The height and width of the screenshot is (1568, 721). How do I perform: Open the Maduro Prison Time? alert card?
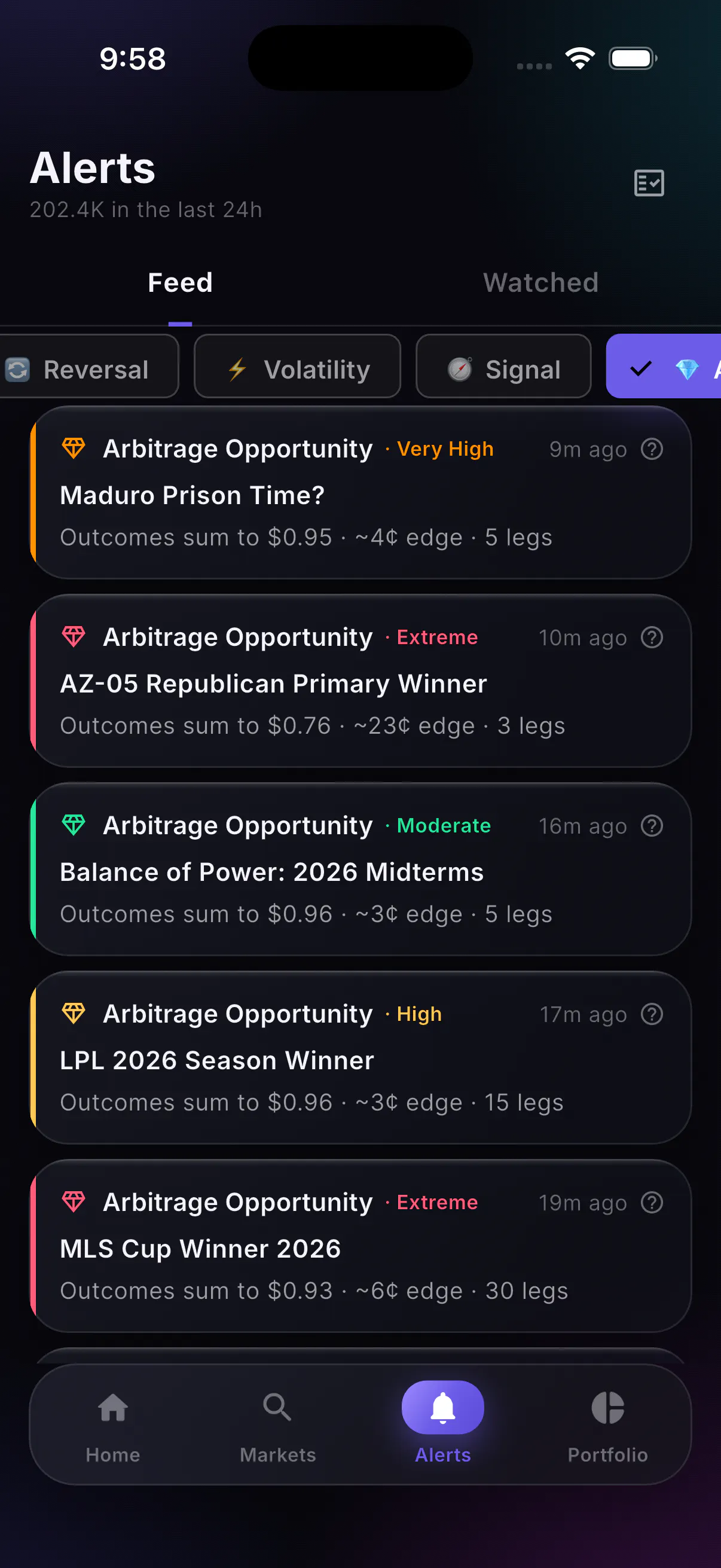(x=361, y=492)
